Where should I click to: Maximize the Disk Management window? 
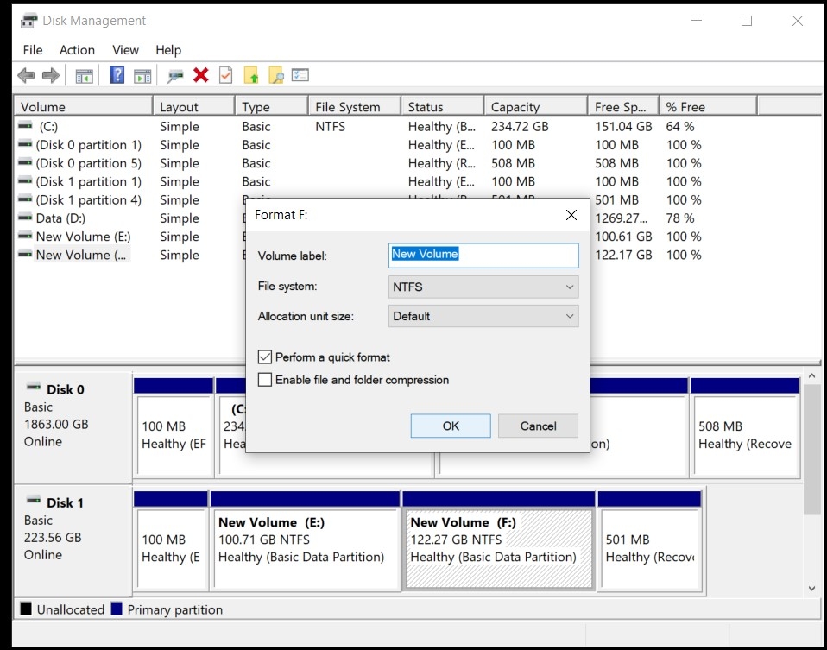pyautogui.click(x=747, y=21)
